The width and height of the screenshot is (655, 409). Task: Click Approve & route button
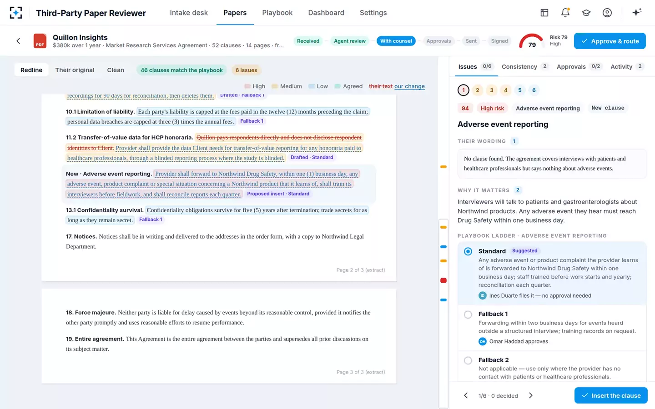(x=610, y=41)
